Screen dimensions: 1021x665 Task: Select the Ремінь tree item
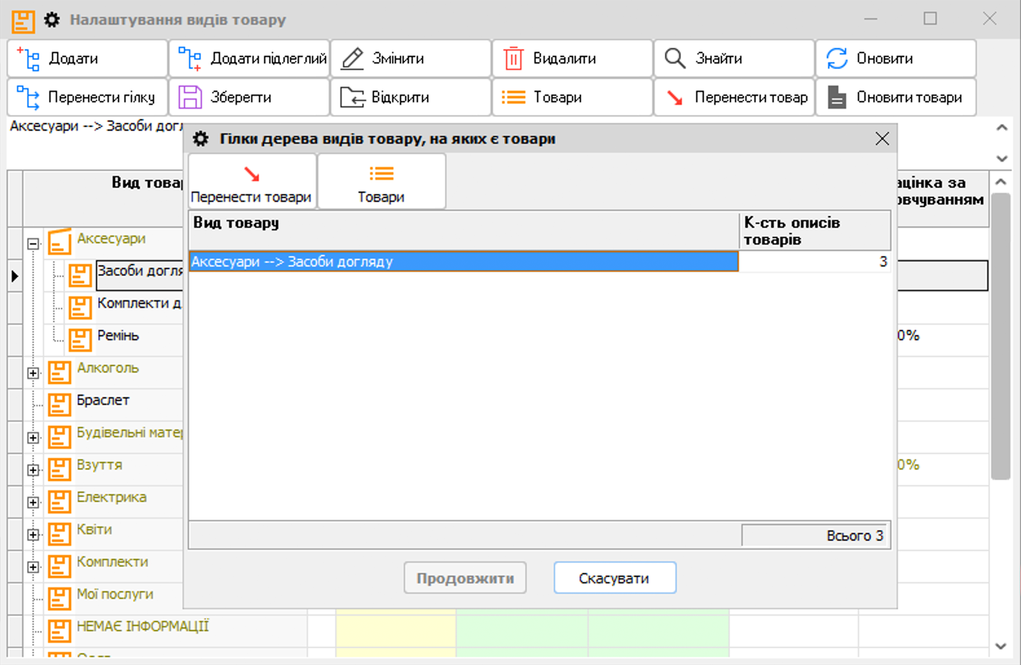[118, 336]
